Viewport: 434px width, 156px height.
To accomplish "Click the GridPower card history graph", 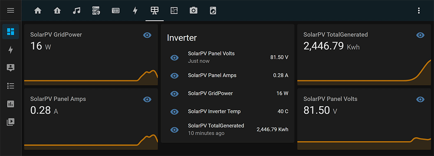I will click(x=91, y=77).
